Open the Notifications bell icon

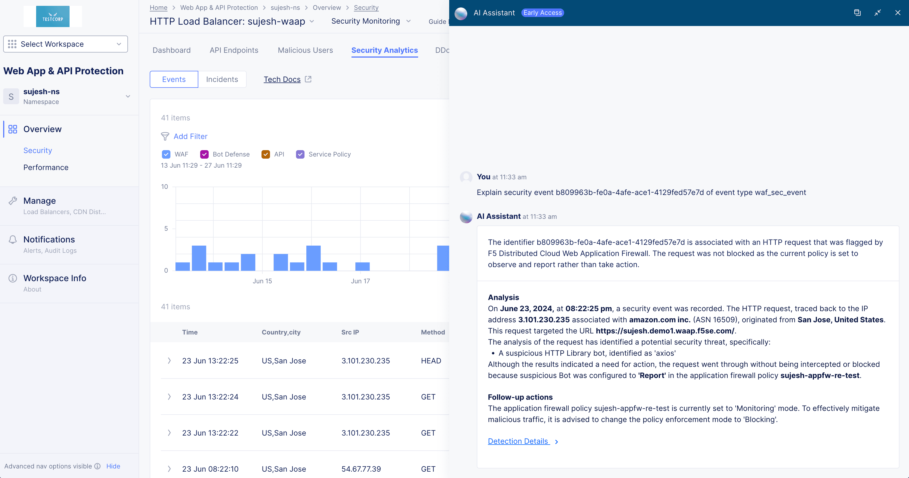tap(13, 239)
